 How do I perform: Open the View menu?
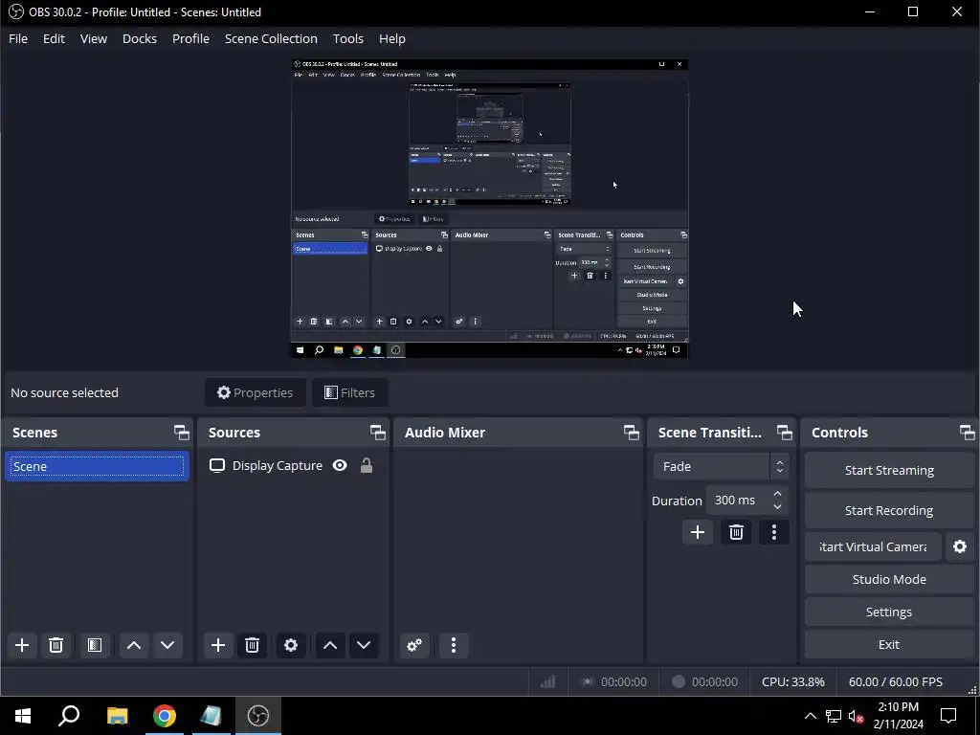[x=93, y=38]
